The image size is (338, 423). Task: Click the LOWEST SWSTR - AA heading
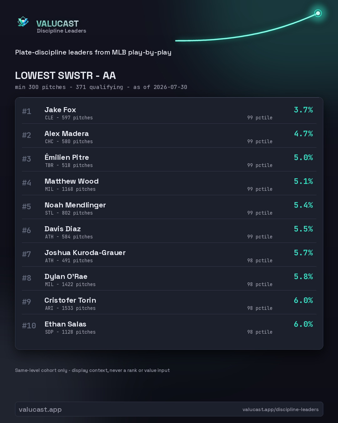click(x=65, y=76)
